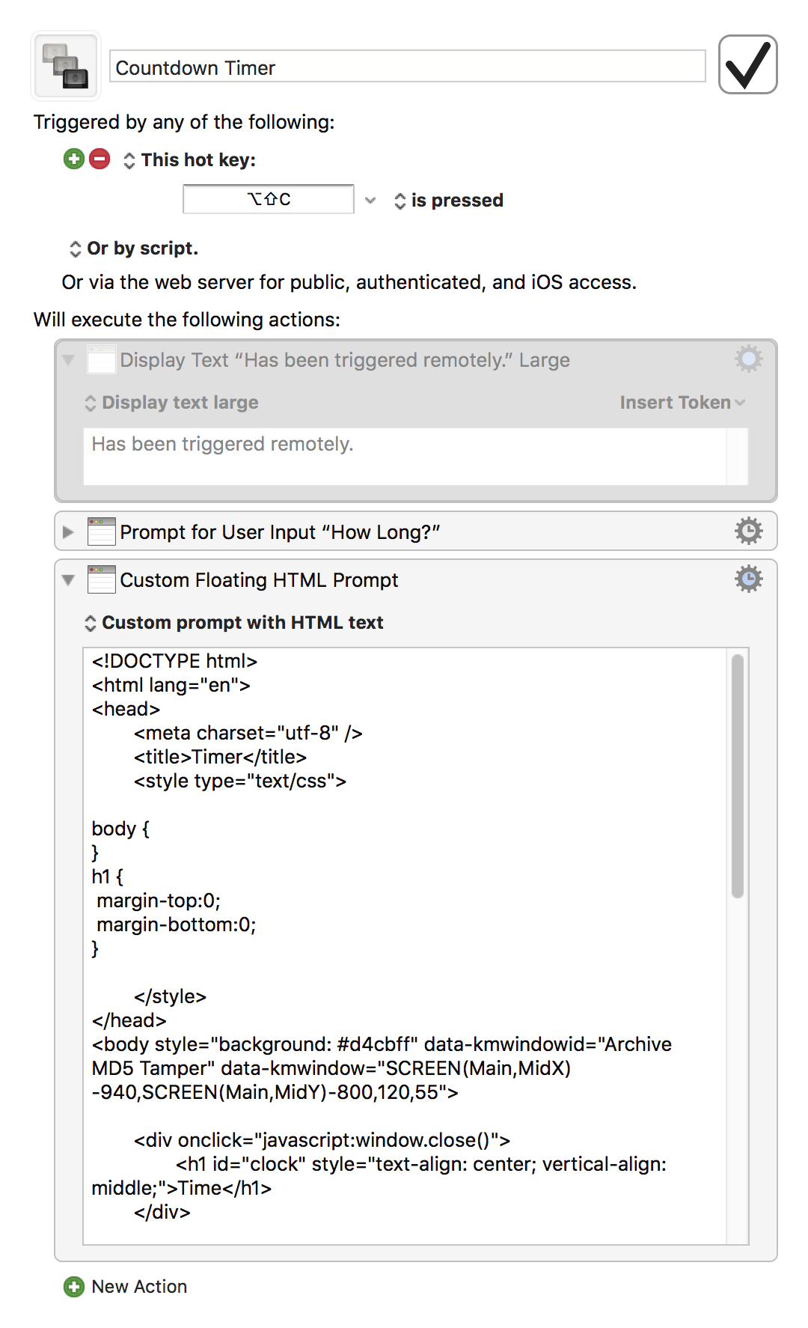The height and width of the screenshot is (1328, 808).
Task: Expand the Prompt for User Input action
Action: (68, 532)
